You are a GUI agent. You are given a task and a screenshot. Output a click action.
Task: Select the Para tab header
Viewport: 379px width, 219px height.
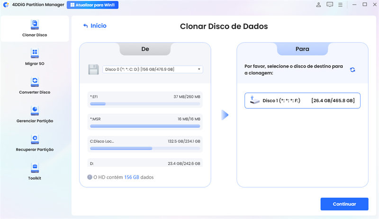[x=302, y=49]
